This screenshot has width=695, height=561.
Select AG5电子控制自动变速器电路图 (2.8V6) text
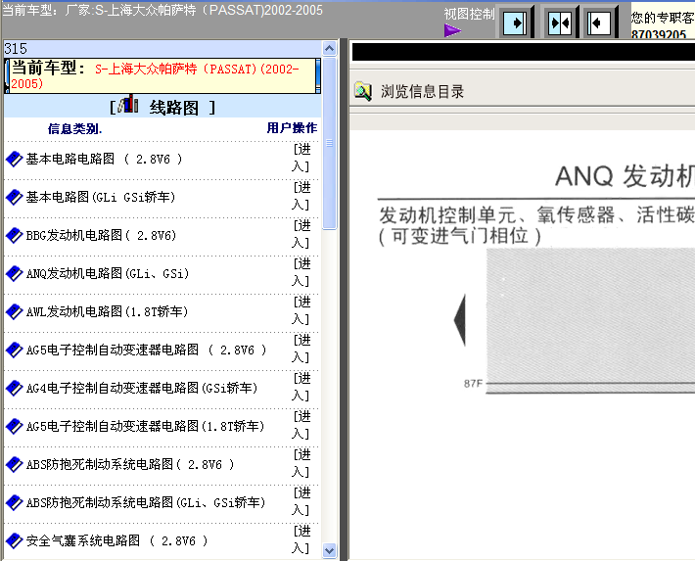[146, 350]
